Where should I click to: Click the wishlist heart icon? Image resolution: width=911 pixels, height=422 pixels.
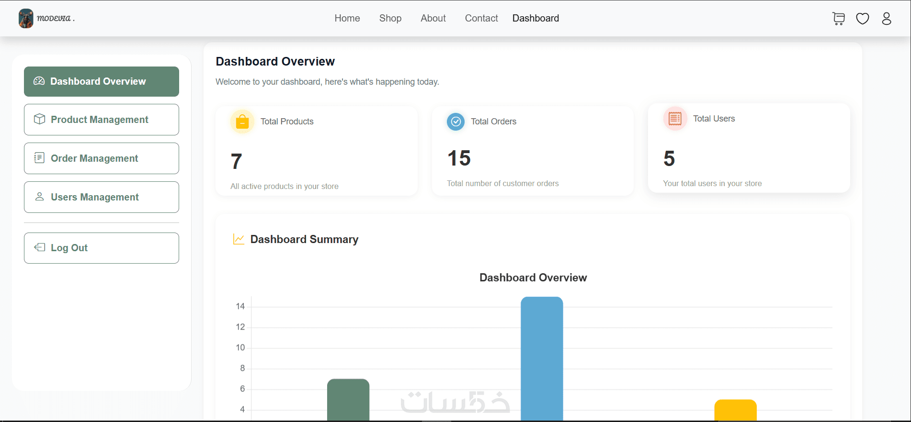tap(863, 19)
